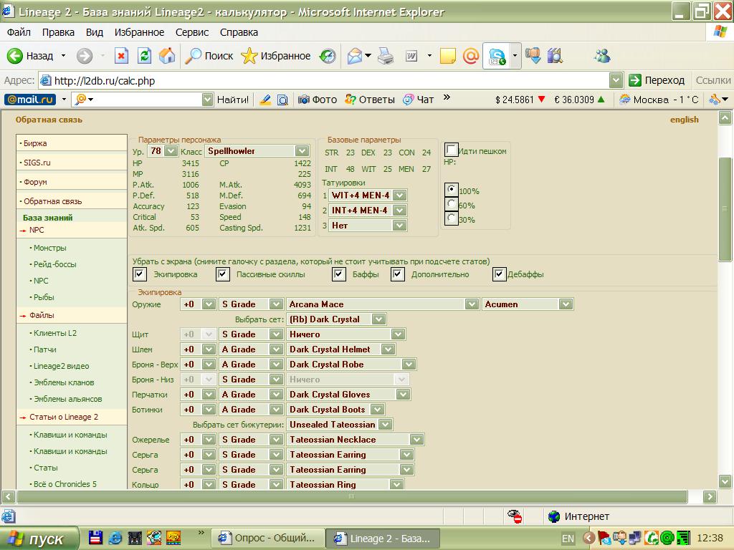Click the horizontal scrollbar at page bottom

(x=351, y=496)
